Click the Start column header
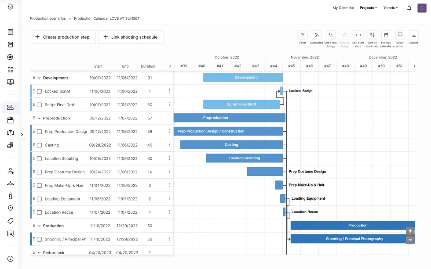 pos(98,66)
